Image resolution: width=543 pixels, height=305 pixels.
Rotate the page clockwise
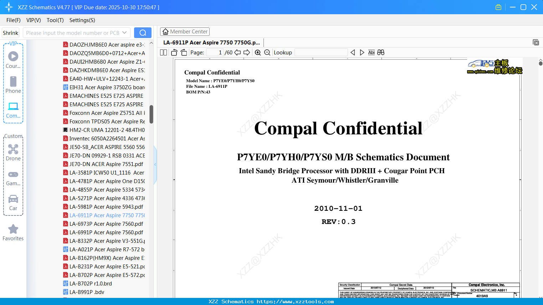coord(184,53)
